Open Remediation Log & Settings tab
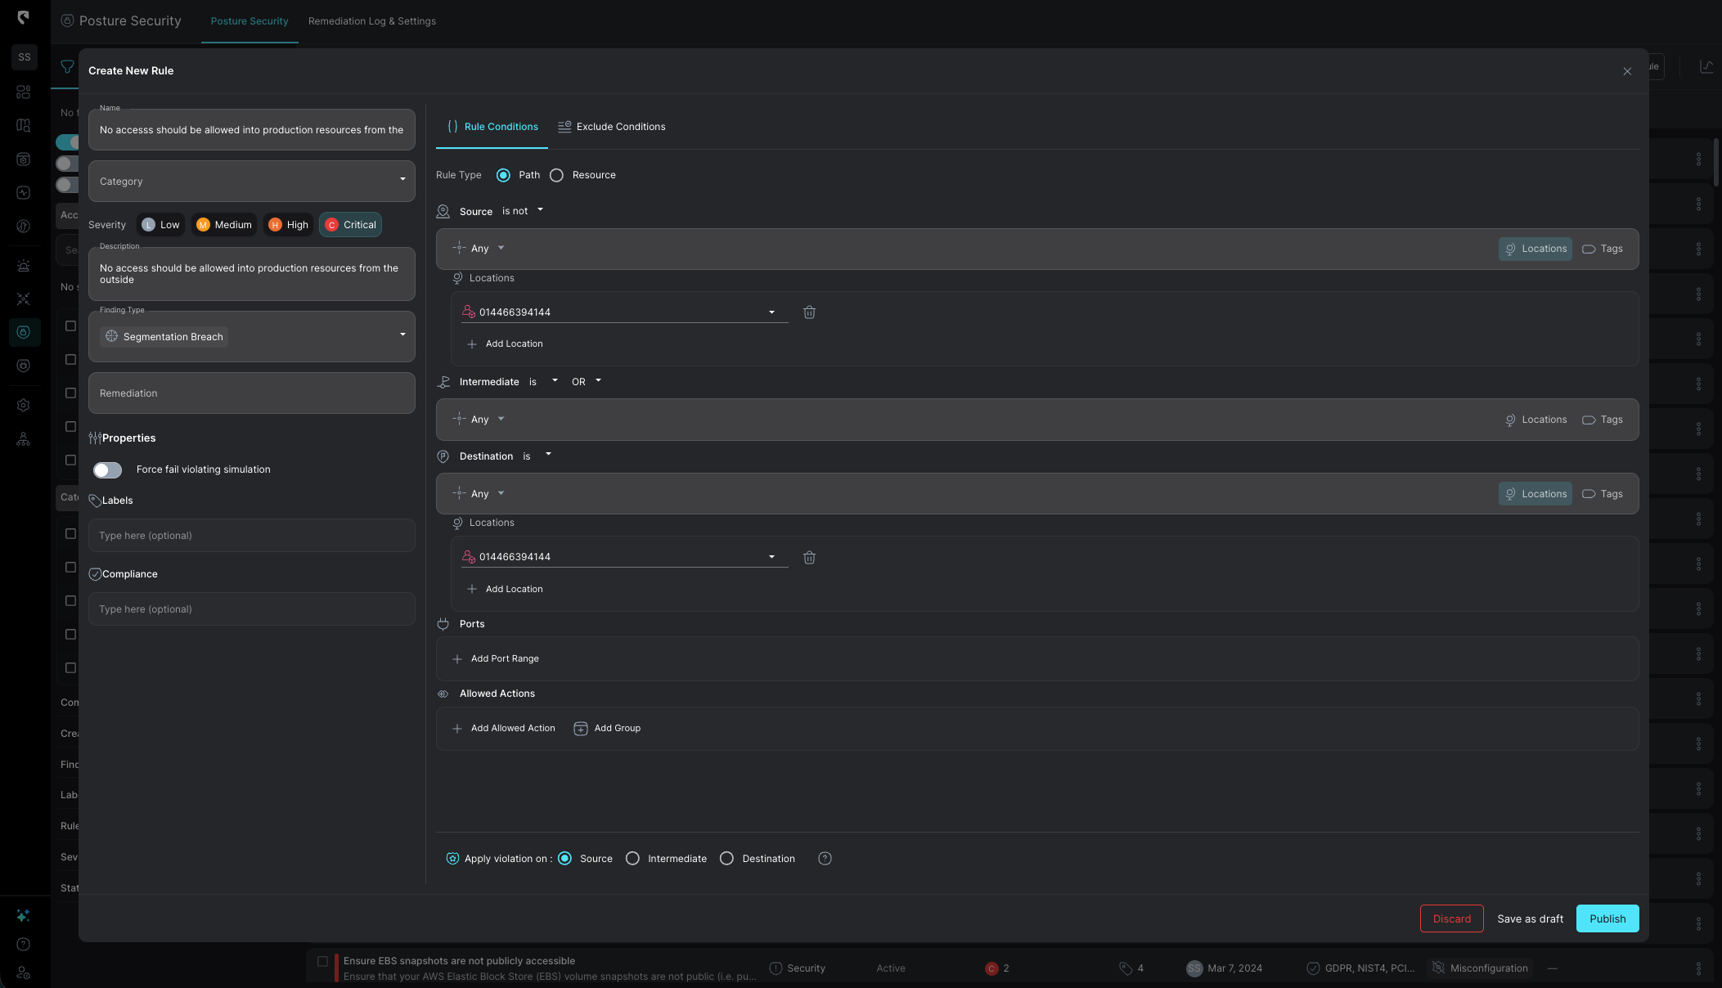The width and height of the screenshot is (1722, 988). point(372,21)
